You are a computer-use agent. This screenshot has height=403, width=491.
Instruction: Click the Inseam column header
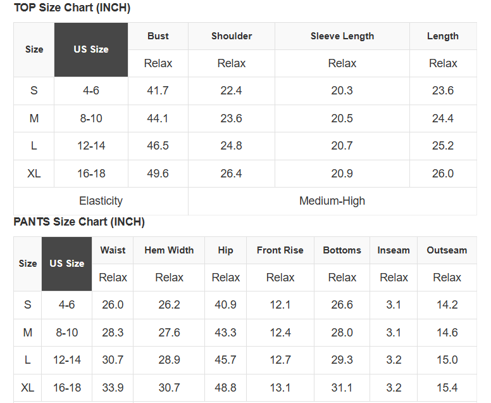click(394, 250)
